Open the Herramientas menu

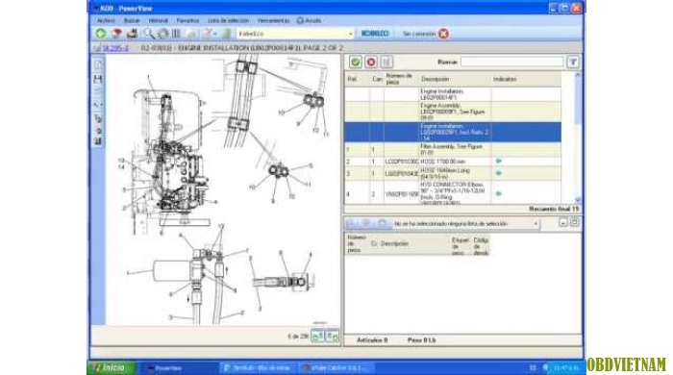(273, 20)
